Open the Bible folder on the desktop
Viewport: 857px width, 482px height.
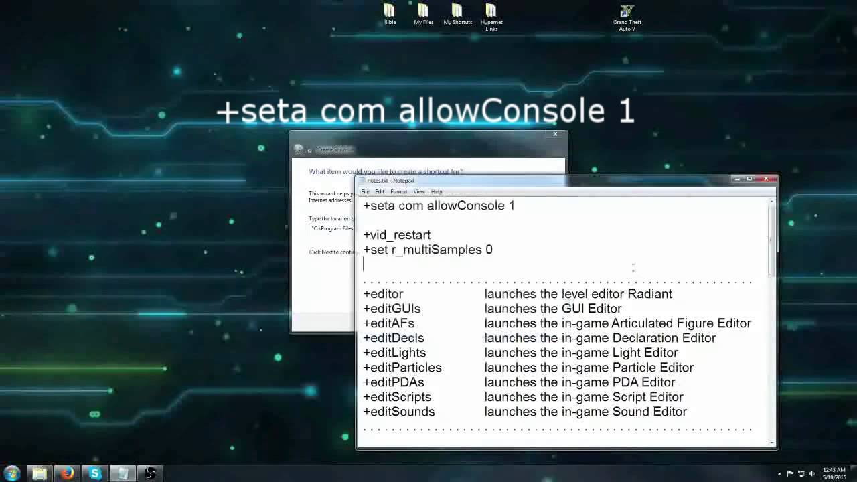(390, 15)
